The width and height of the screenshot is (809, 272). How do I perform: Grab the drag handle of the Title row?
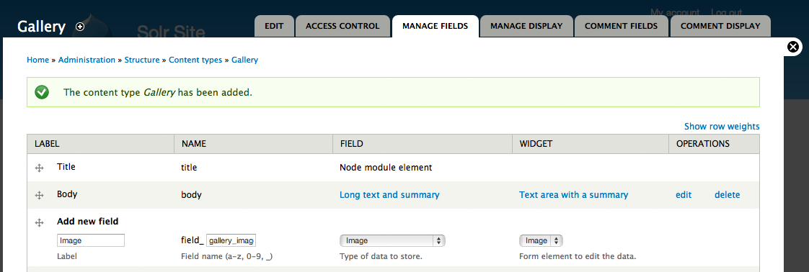(39, 168)
